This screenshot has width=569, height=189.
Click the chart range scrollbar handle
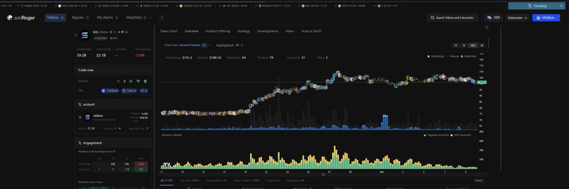pos(323,174)
